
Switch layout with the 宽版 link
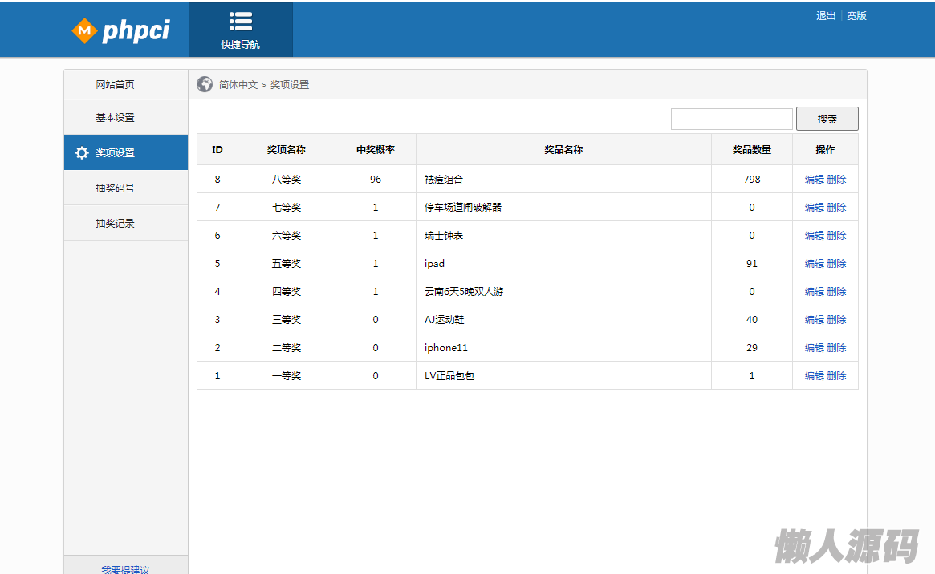click(856, 16)
